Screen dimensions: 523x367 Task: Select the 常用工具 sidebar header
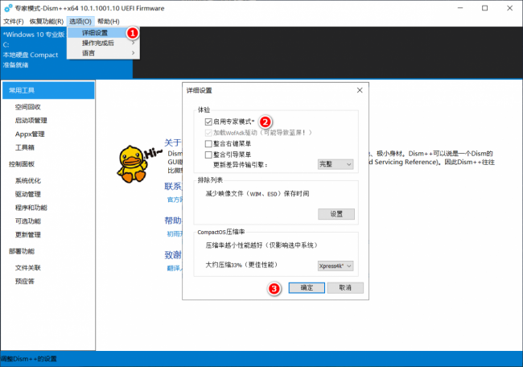(x=48, y=90)
